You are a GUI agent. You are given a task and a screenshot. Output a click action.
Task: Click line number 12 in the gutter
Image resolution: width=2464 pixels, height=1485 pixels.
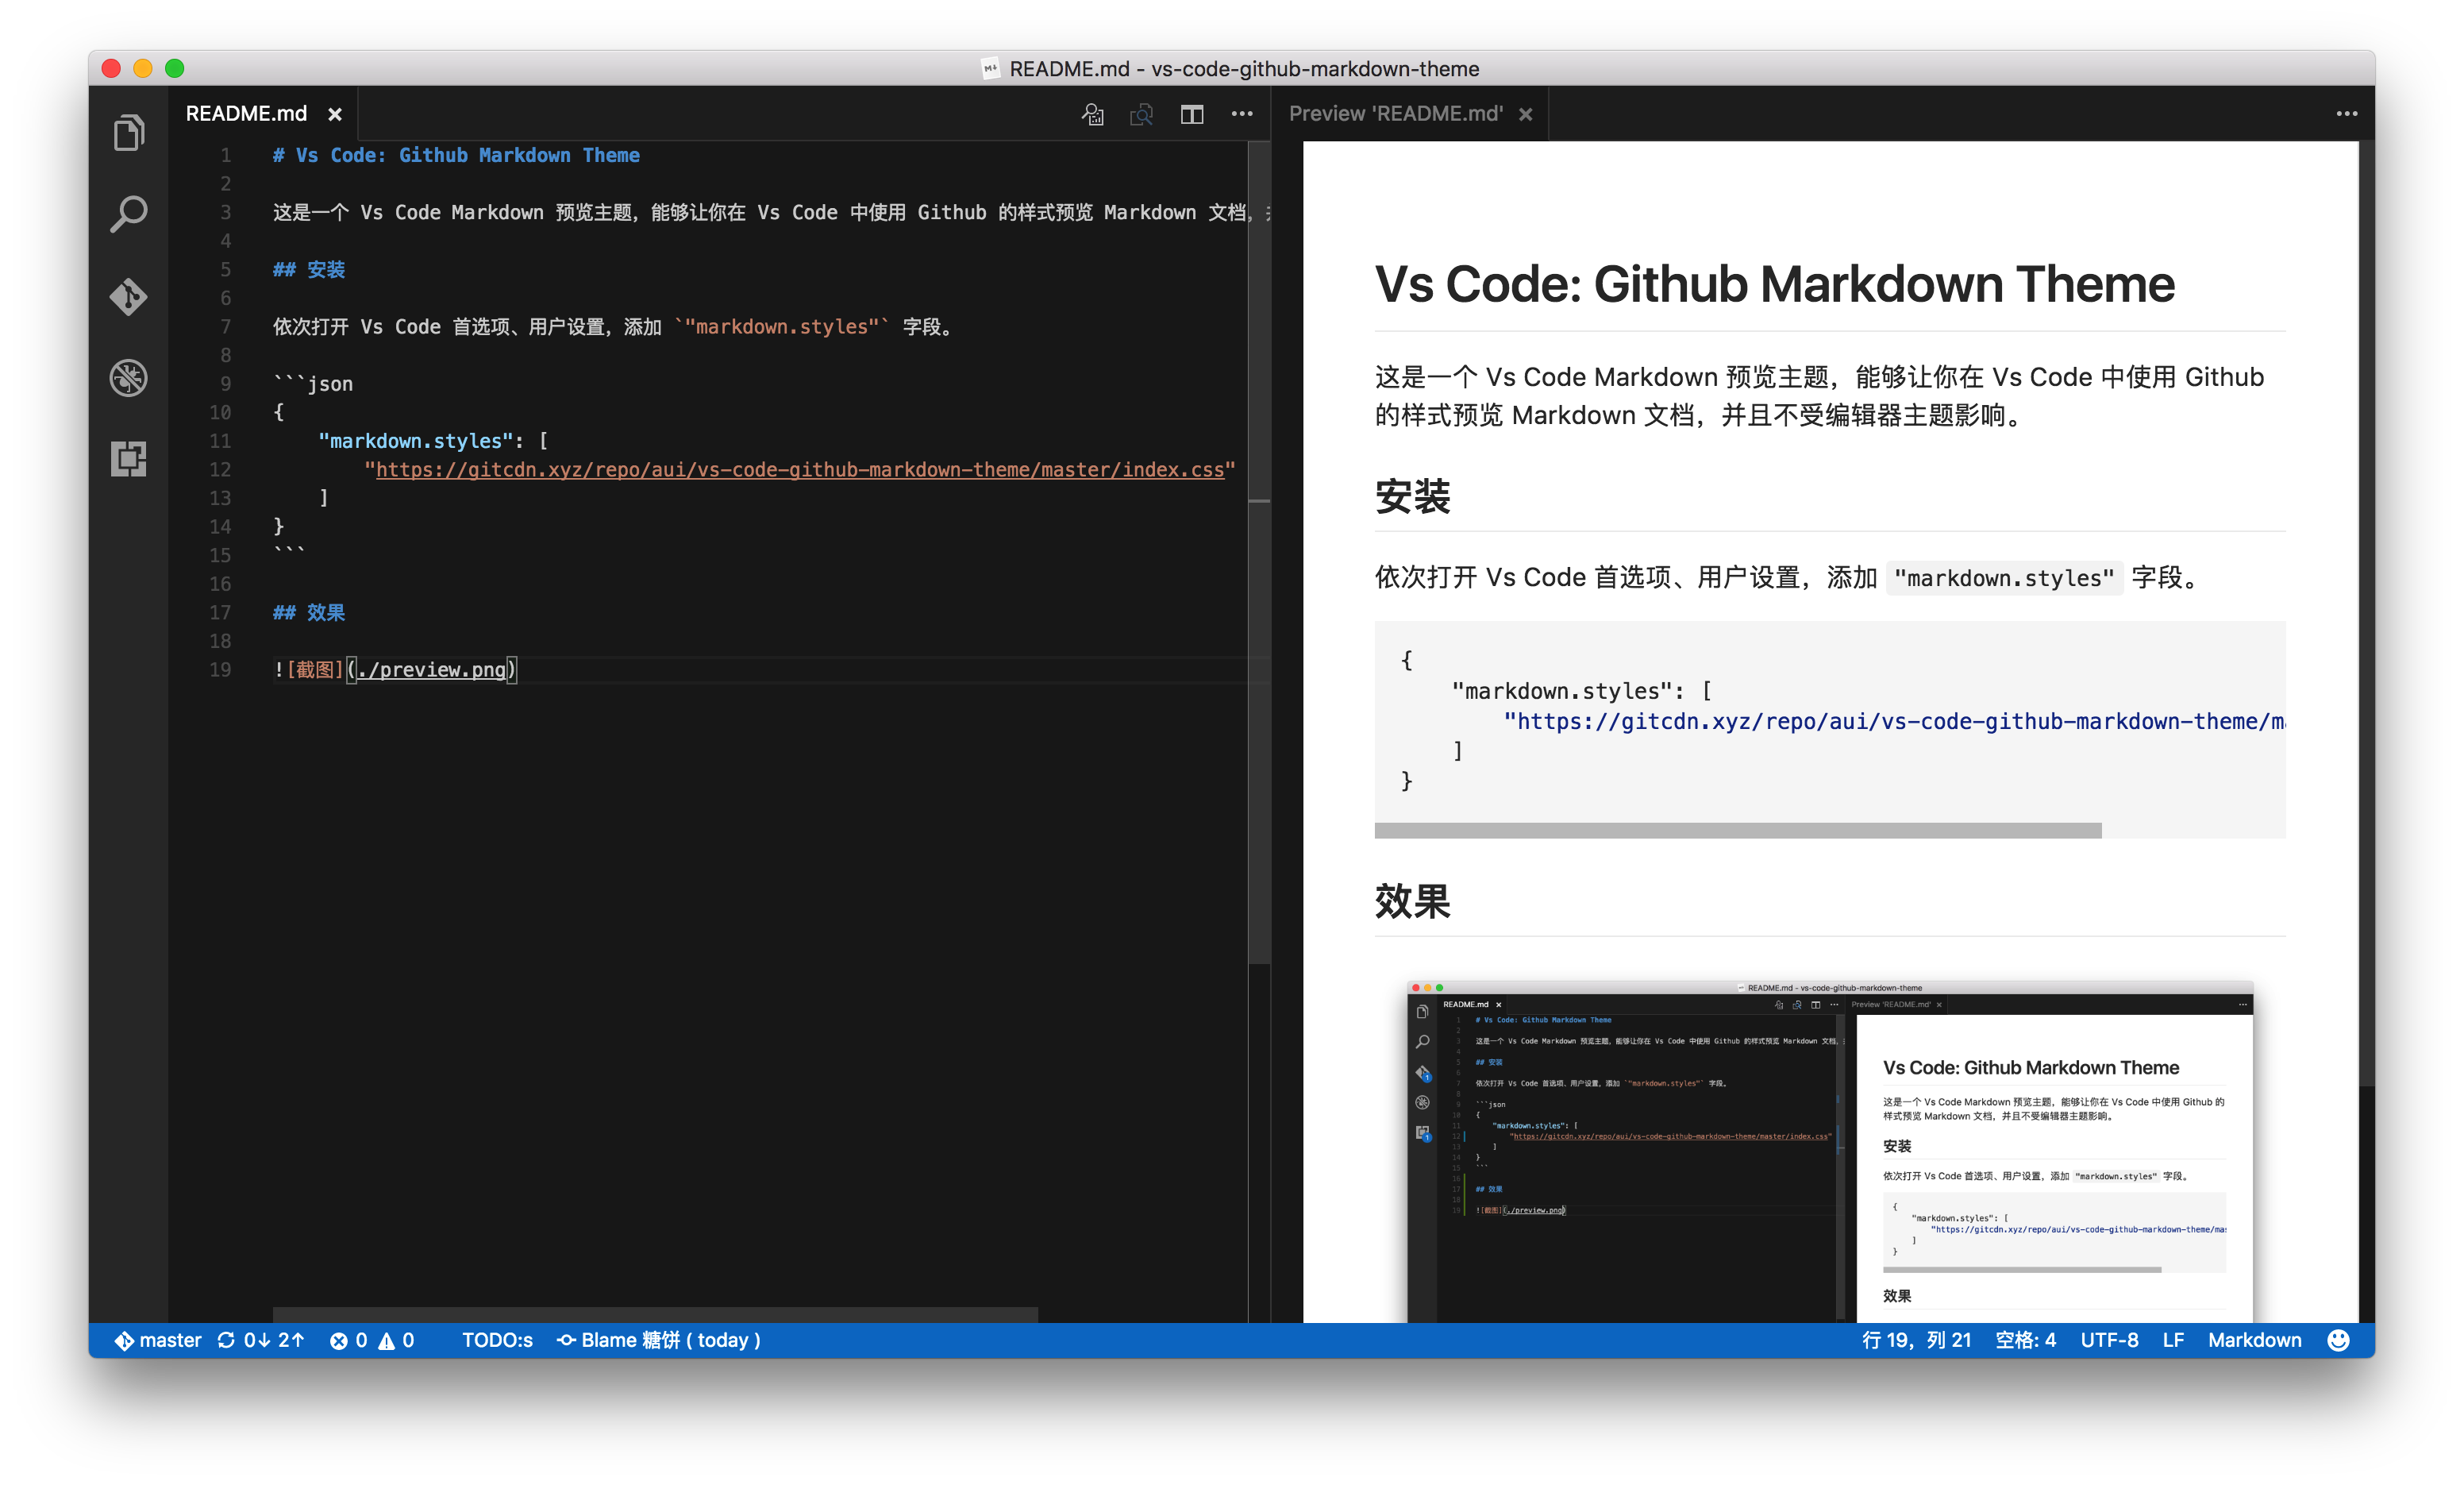220,469
